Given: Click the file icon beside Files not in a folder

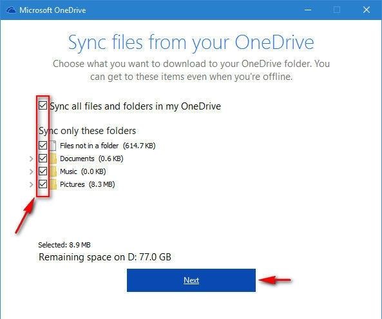Looking at the screenshot, I should 53,146.
